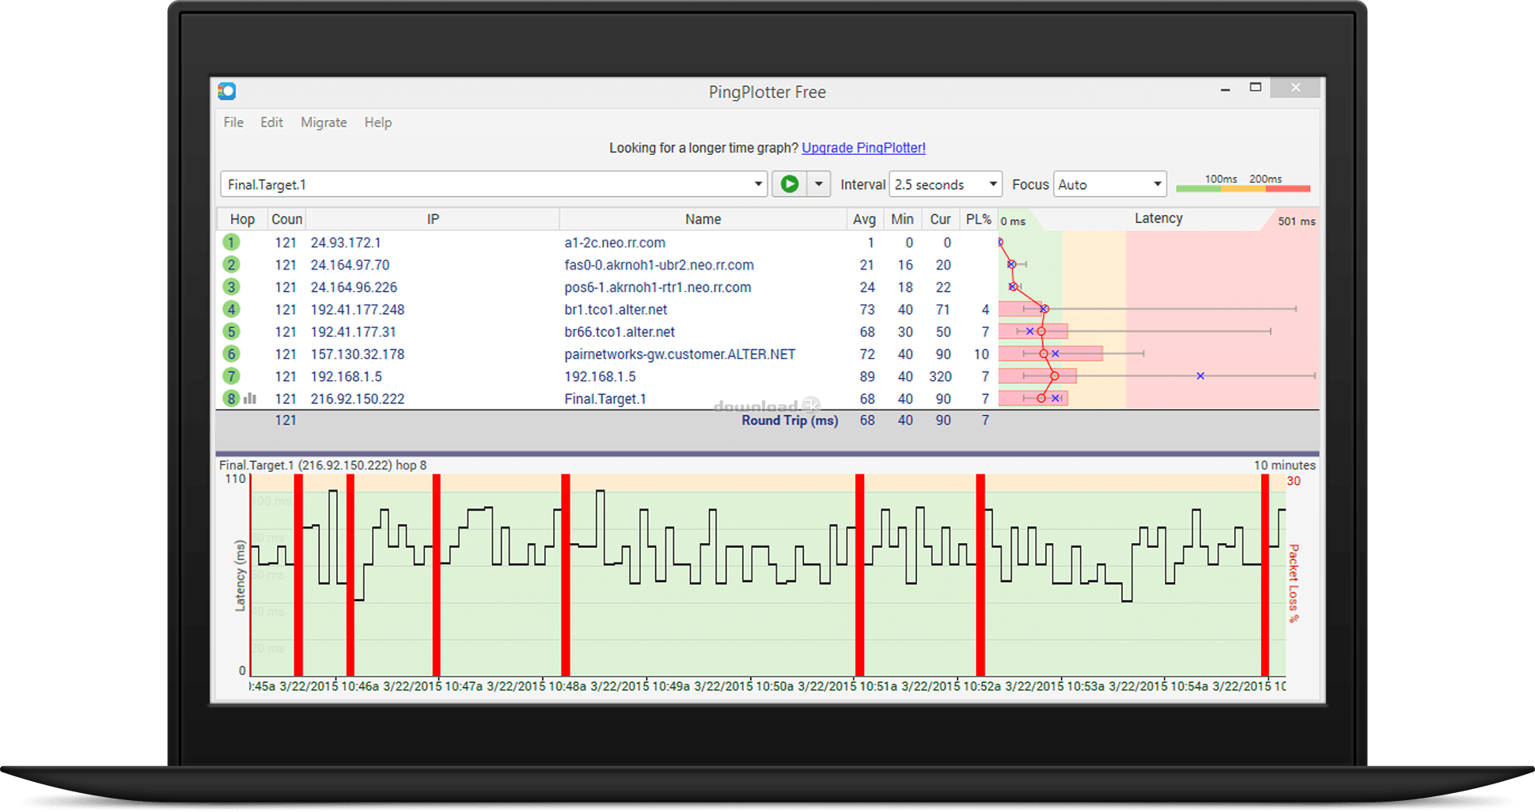The image size is (1535, 812).
Task: Follow the Upgrade PingPlotter! link
Action: 863,148
